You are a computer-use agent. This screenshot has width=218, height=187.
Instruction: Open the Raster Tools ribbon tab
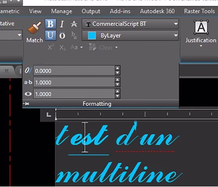199,11
